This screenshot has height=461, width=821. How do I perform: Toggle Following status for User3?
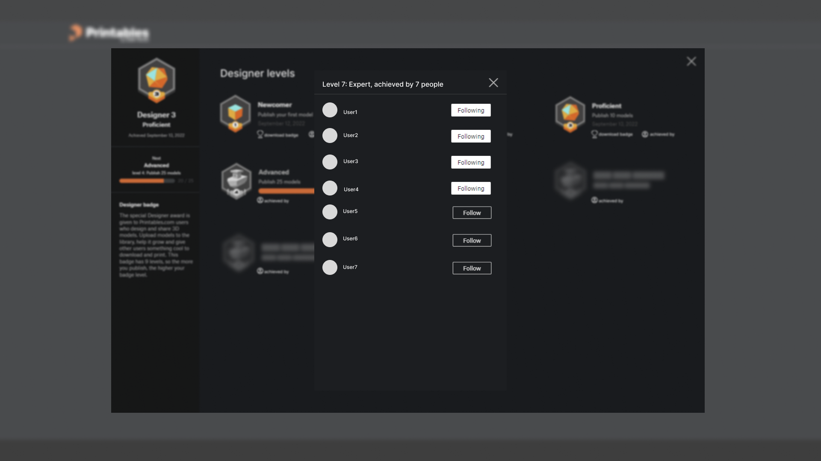(x=470, y=162)
